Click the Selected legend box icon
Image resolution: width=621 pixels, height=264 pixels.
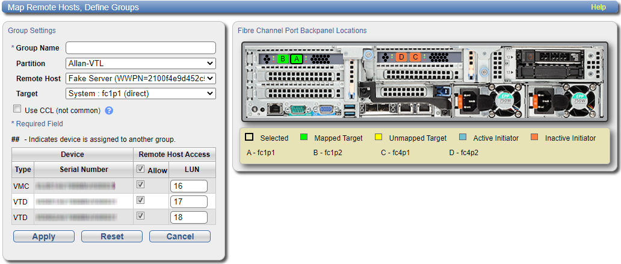point(250,138)
